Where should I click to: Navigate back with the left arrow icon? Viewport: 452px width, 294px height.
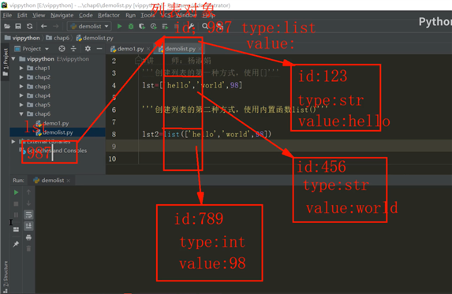(x=44, y=27)
